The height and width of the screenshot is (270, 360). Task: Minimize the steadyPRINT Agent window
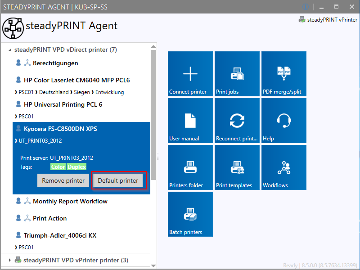tap(321, 7)
